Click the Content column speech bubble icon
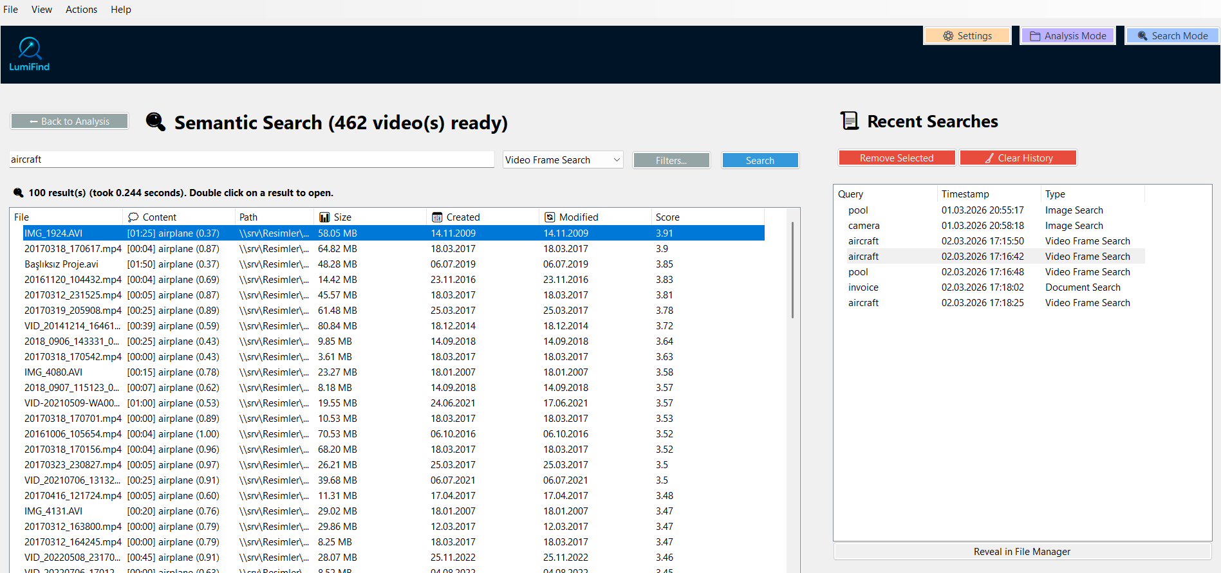The width and height of the screenshot is (1221, 573). (133, 217)
